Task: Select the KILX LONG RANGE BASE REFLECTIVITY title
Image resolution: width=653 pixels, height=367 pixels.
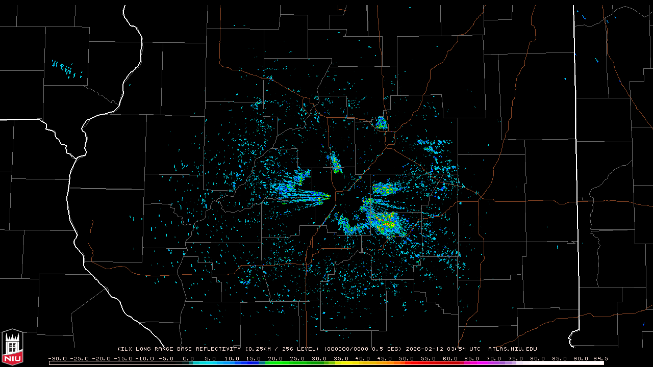Action: coord(179,349)
